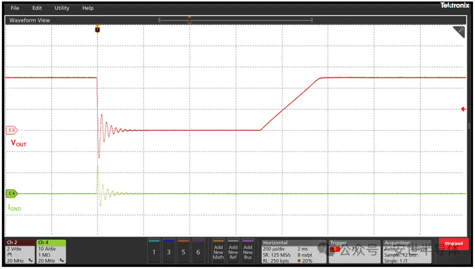The width and height of the screenshot is (475, 269).
Task: Click the Waveform View title label
Action: pyautogui.click(x=30, y=20)
